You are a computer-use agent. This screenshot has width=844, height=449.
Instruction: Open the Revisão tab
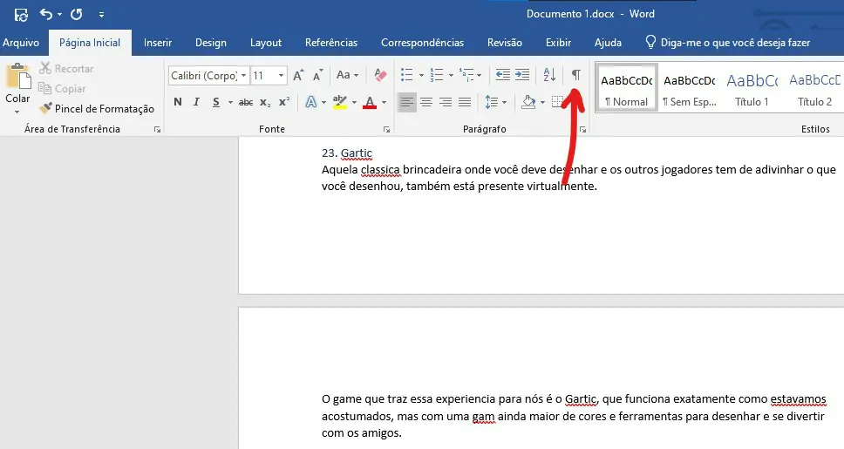tap(504, 43)
